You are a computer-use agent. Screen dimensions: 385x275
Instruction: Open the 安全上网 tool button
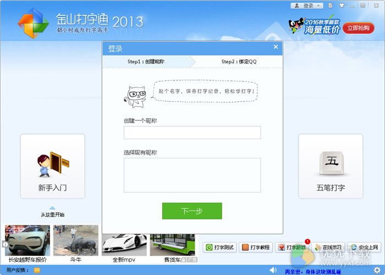click(364, 248)
